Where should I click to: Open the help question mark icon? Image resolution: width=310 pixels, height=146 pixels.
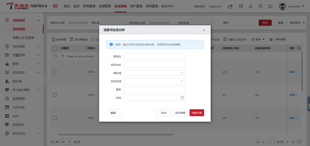pos(260,6)
